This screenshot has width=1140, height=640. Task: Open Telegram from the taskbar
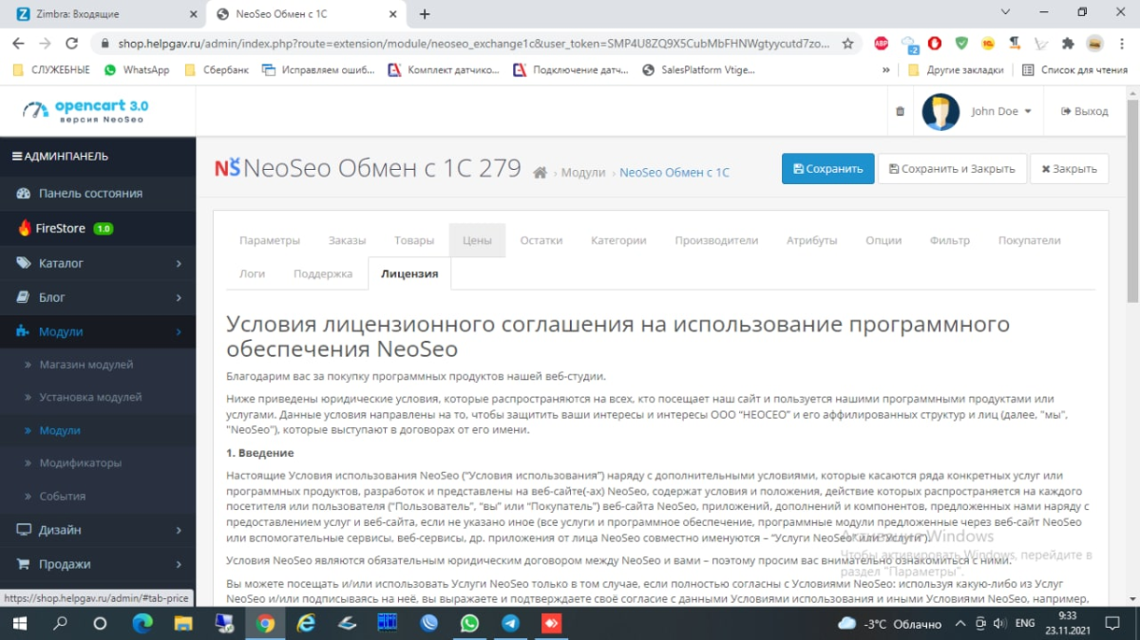coord(510,623)
